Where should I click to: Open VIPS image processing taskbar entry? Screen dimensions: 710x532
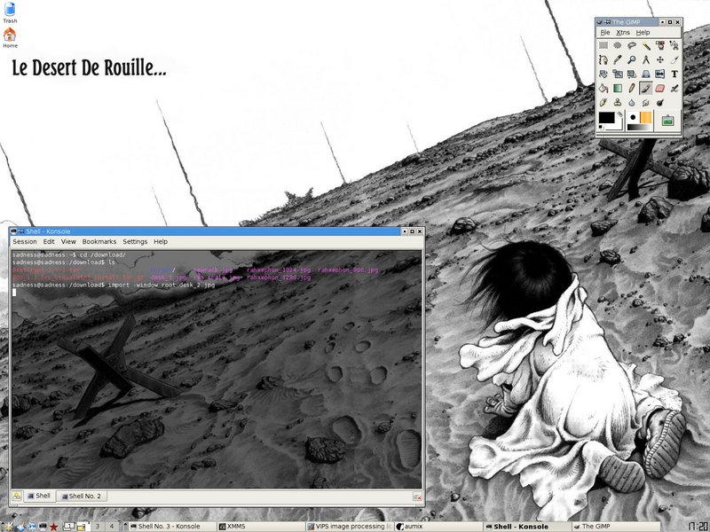coord(349,527)
